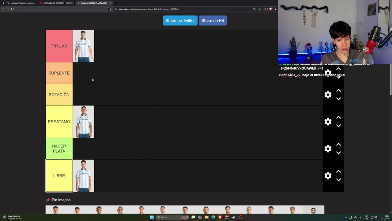Pick player photo in PRESTAMO row
The height and width of the screenshot is (221, 392).
pos(83,122)
